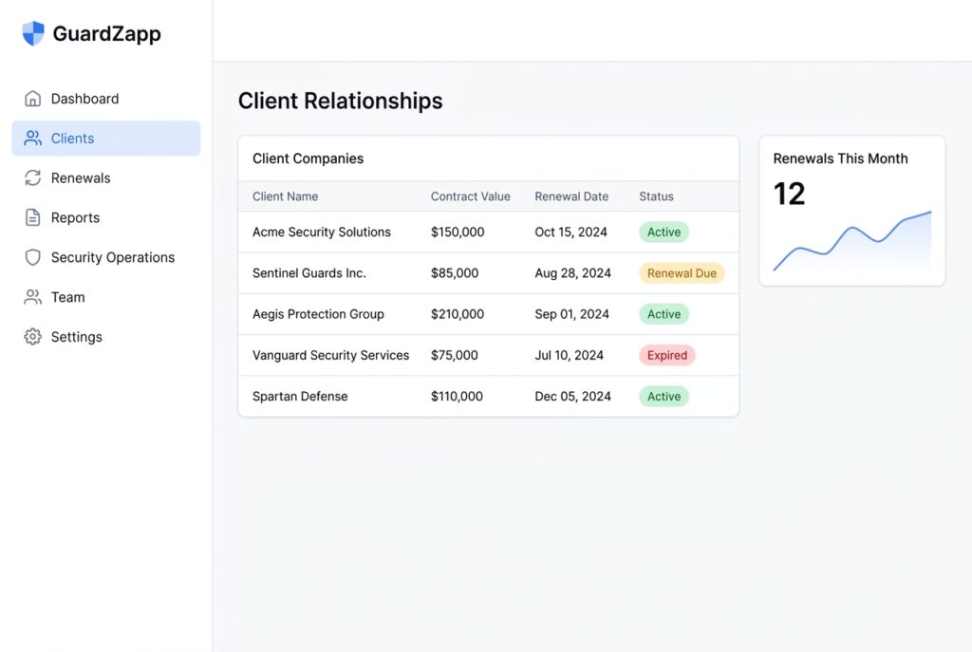
Task: Click Active badge for Aegis Protection Group
Action: [x=664, y=314]
